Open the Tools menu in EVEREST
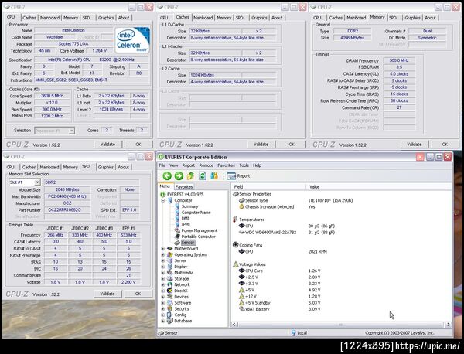This screenshot has width=464, height=354. tap(244, 165)
